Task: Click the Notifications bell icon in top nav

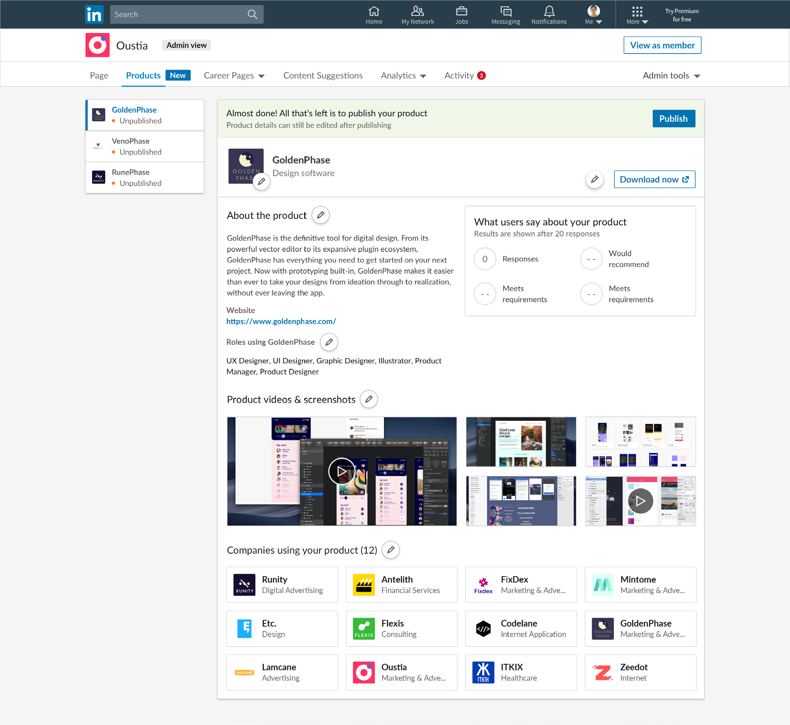Action: click(548, 14)
